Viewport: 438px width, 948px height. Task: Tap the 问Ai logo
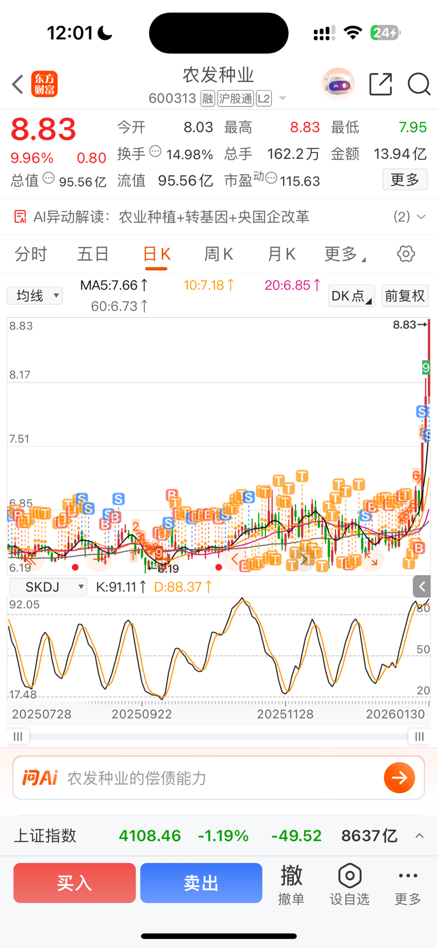40,778
